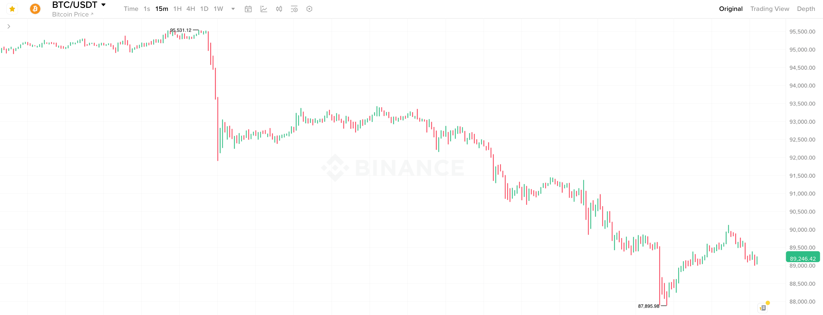823x315 pixels.
Task: Expand the left panel chevron arrow
Action: 9,27
